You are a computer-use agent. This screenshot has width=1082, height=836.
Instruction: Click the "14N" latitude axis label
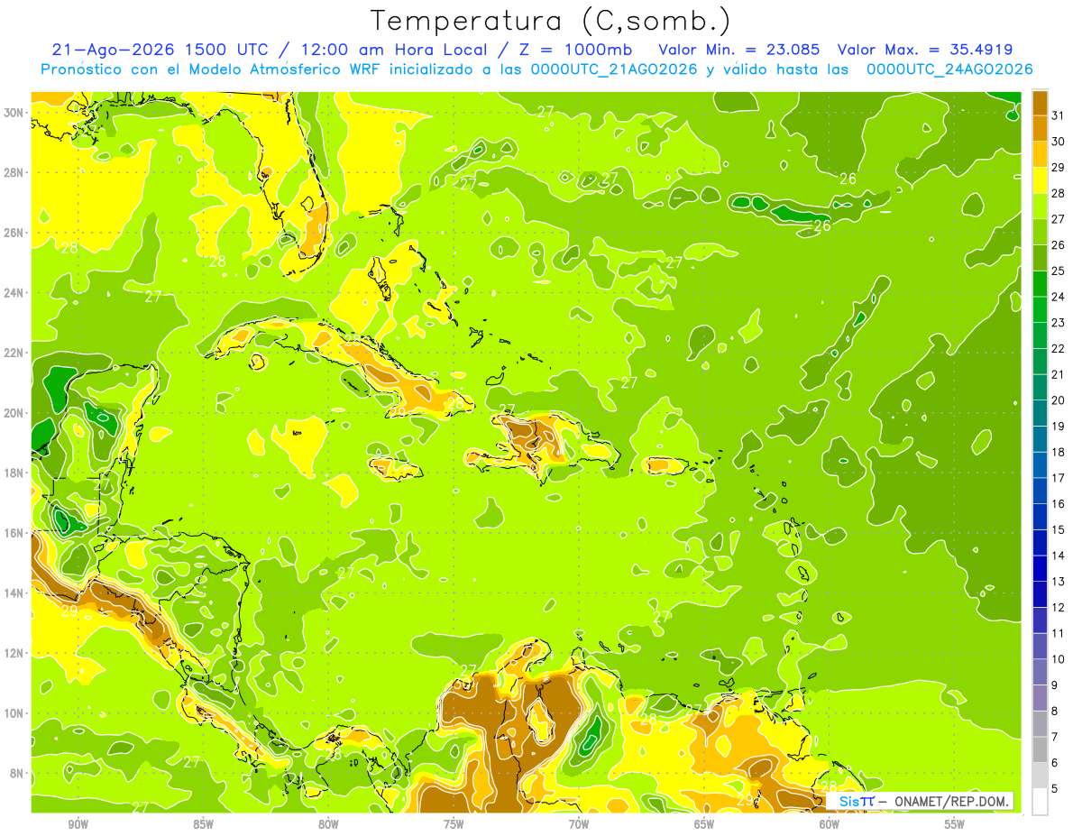pyautogui.click(x=14, y=593)
